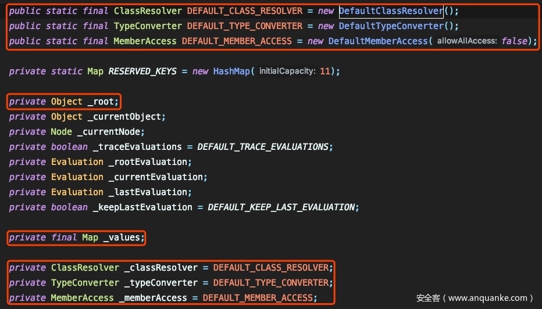The image size is (542, 309).
Task: Click the DefaultMemberAccess constructor name
Action: tap(380, 41)
